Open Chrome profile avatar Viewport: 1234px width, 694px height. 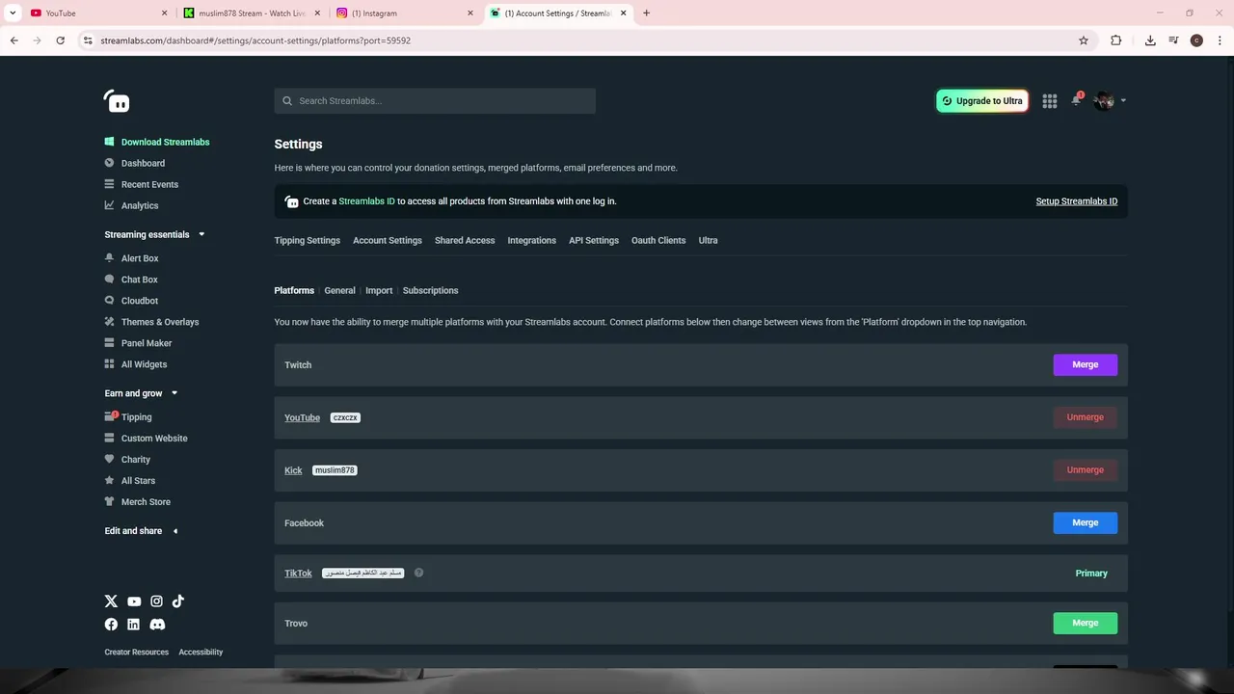1196,40
